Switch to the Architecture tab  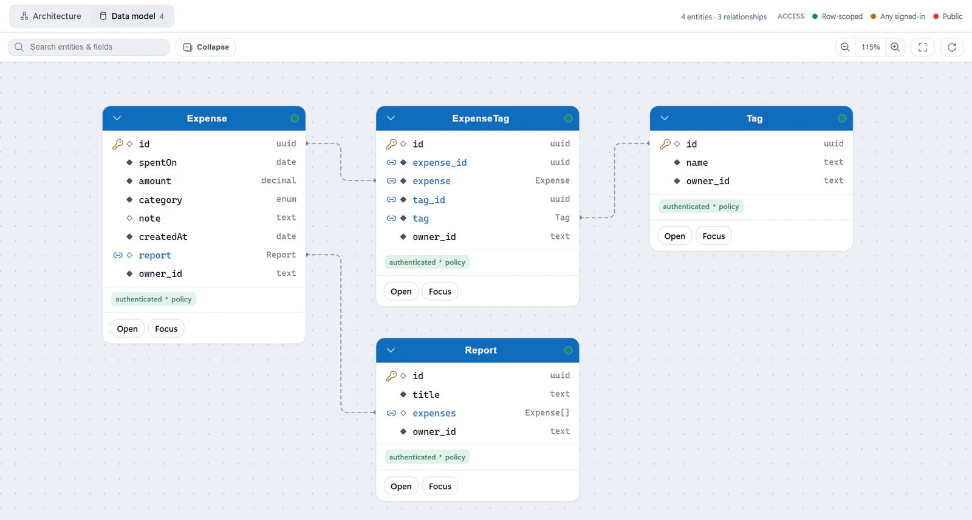click(51, 16)
